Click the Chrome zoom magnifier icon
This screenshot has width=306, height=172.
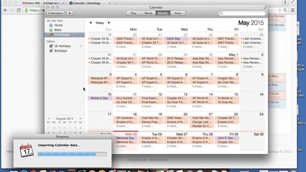tap(285, 10)
